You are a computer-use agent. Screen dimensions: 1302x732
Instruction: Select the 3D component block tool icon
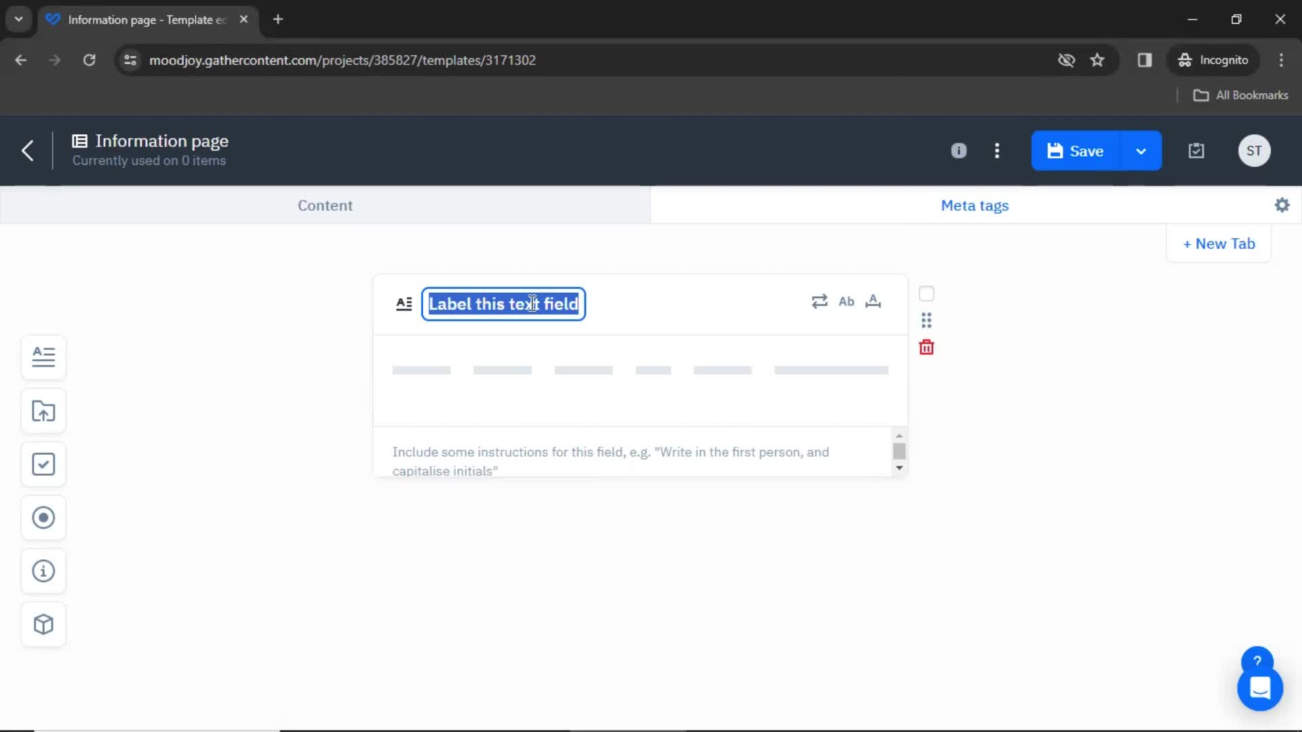click(43, 625)
